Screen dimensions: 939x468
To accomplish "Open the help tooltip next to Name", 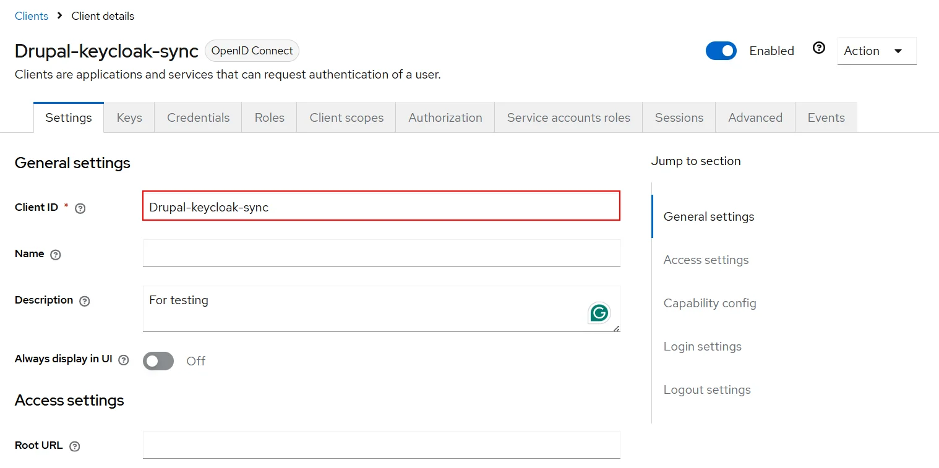I will 55,255.
